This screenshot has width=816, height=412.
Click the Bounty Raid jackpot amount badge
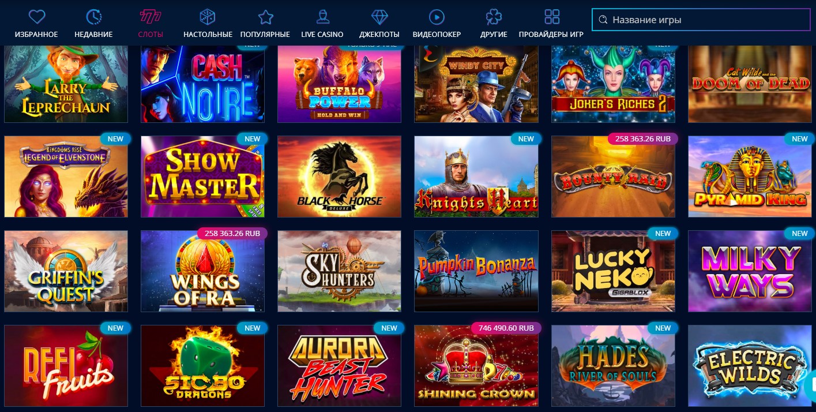coord(643,138)
